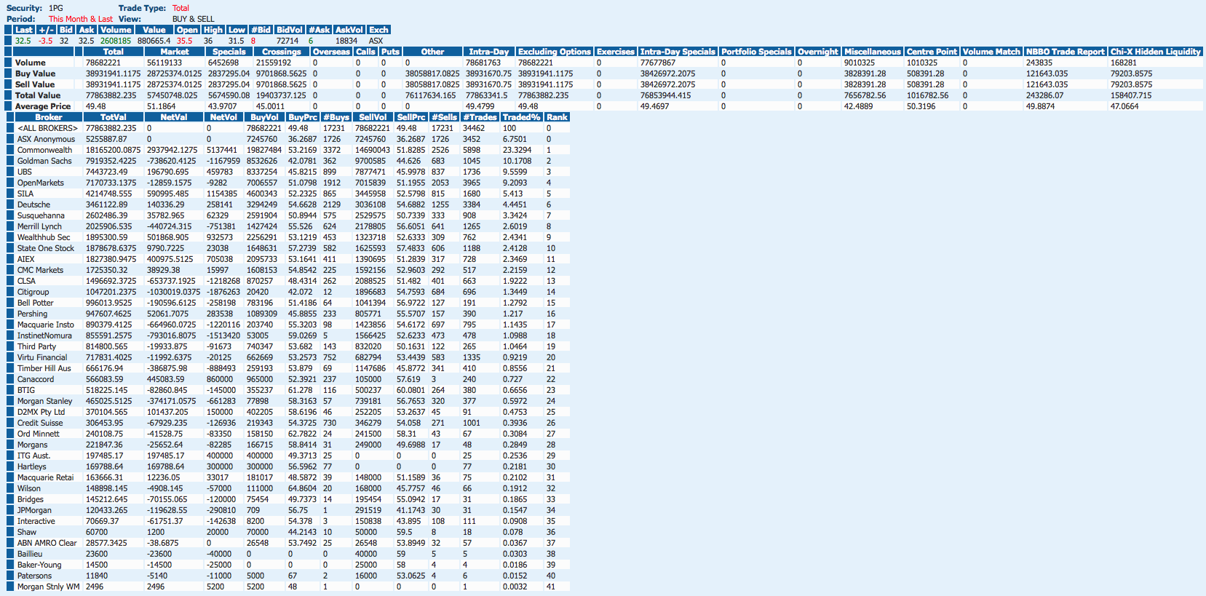The height and width of the screenshot is (596, 1206).
Task: Select the ABN AMRO Clear broker row
Action: [287, 543]
